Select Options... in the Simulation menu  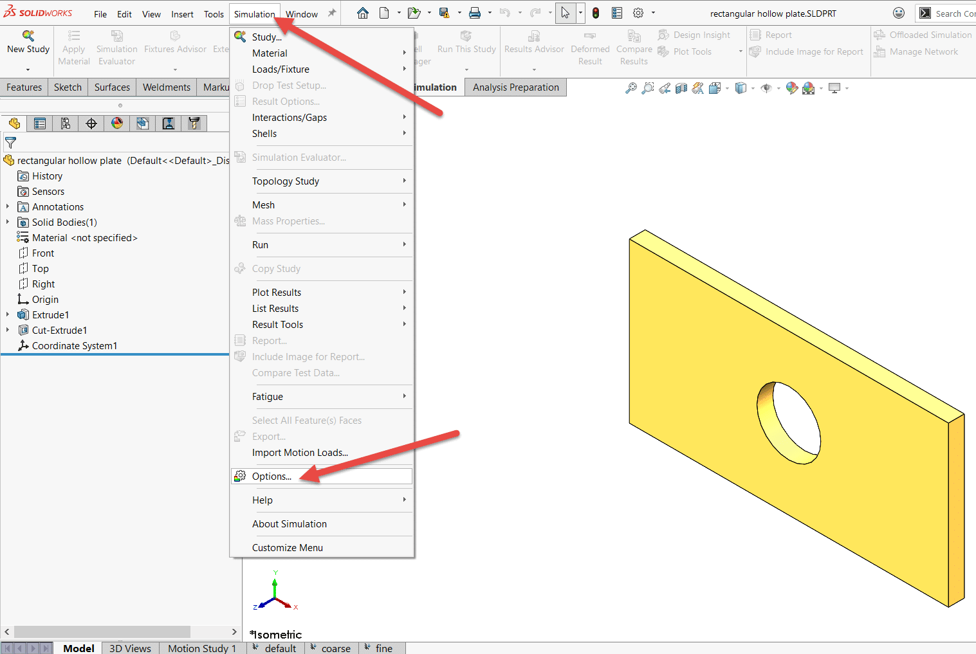coord(272,476)
